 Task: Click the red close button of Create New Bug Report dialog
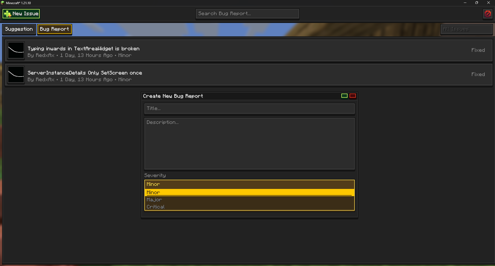(x=352, y=96)
